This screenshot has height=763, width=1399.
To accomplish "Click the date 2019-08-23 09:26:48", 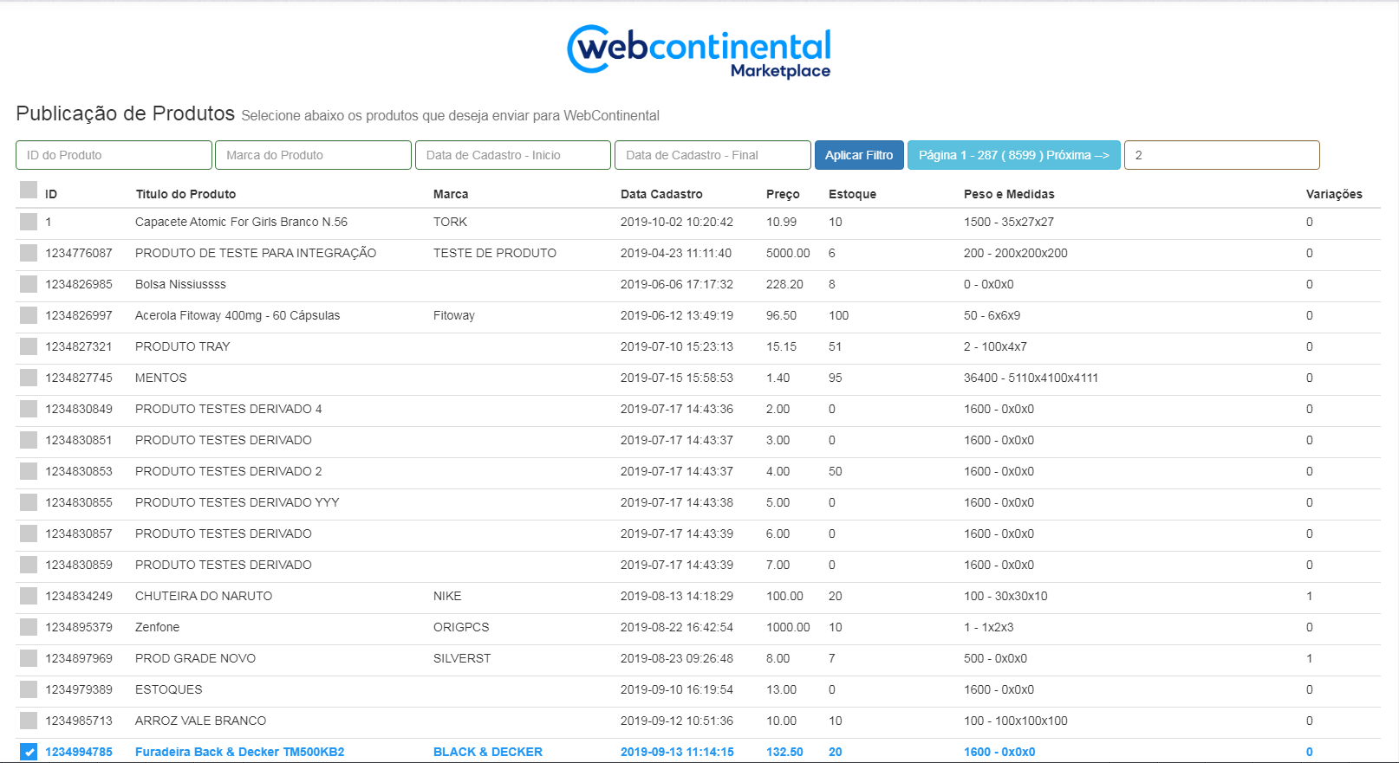I will [x=677, y=658].
